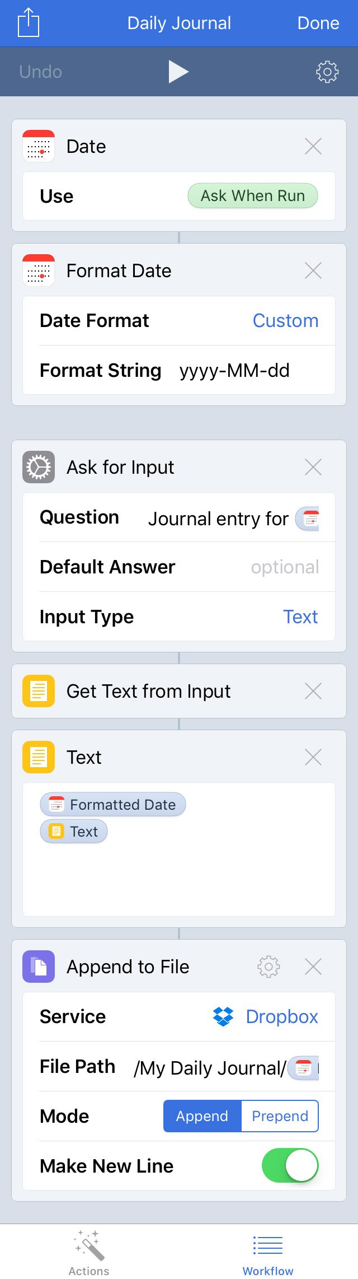The height and width of the screenshot is (1279, 358).
Task: Run the workflow with the play button
Action: pos(178,72)
